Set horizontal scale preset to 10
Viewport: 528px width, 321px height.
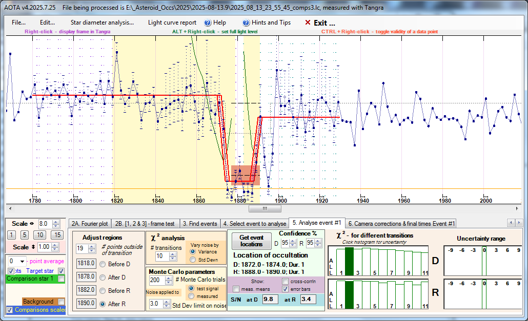tap(39, 235)
